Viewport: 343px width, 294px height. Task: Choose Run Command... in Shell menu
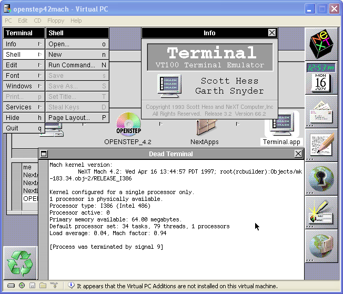(x=77, y=65)
